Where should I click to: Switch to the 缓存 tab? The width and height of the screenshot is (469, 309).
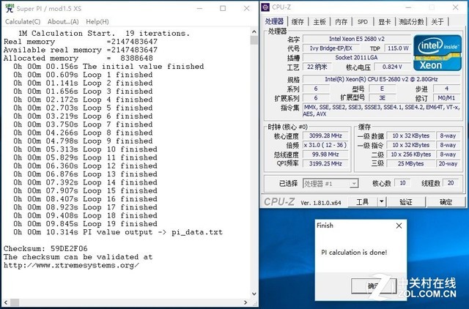click(297, 22)
